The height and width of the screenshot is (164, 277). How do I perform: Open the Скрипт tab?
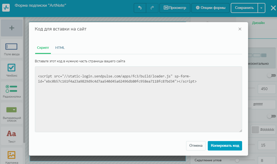[43, 48]
